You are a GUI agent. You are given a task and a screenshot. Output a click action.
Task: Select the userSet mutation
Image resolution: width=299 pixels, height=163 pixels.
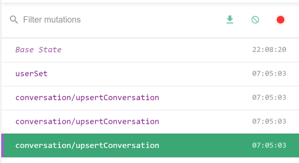click(32, 74)
